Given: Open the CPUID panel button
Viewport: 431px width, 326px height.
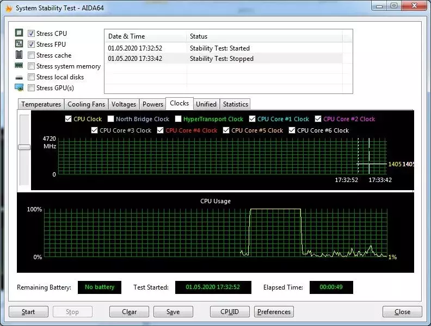Looking at the screenshot, I should click(230, 312).
